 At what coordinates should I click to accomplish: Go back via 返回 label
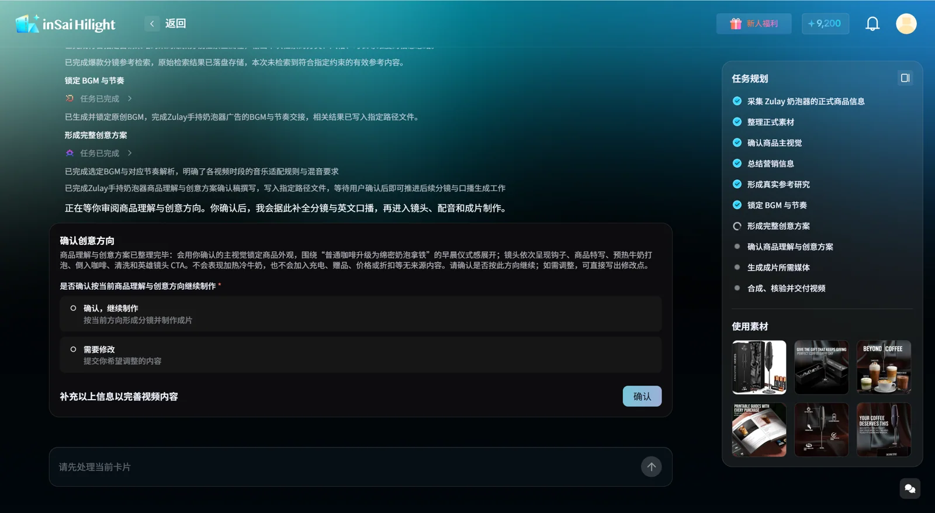pyautogui.click(x=175, y=23)
